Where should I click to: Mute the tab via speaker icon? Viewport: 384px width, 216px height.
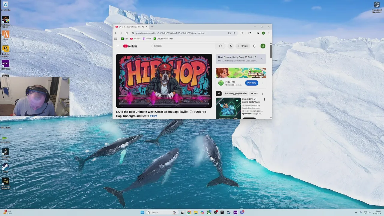pyautogui.click(x=143, y=27)
